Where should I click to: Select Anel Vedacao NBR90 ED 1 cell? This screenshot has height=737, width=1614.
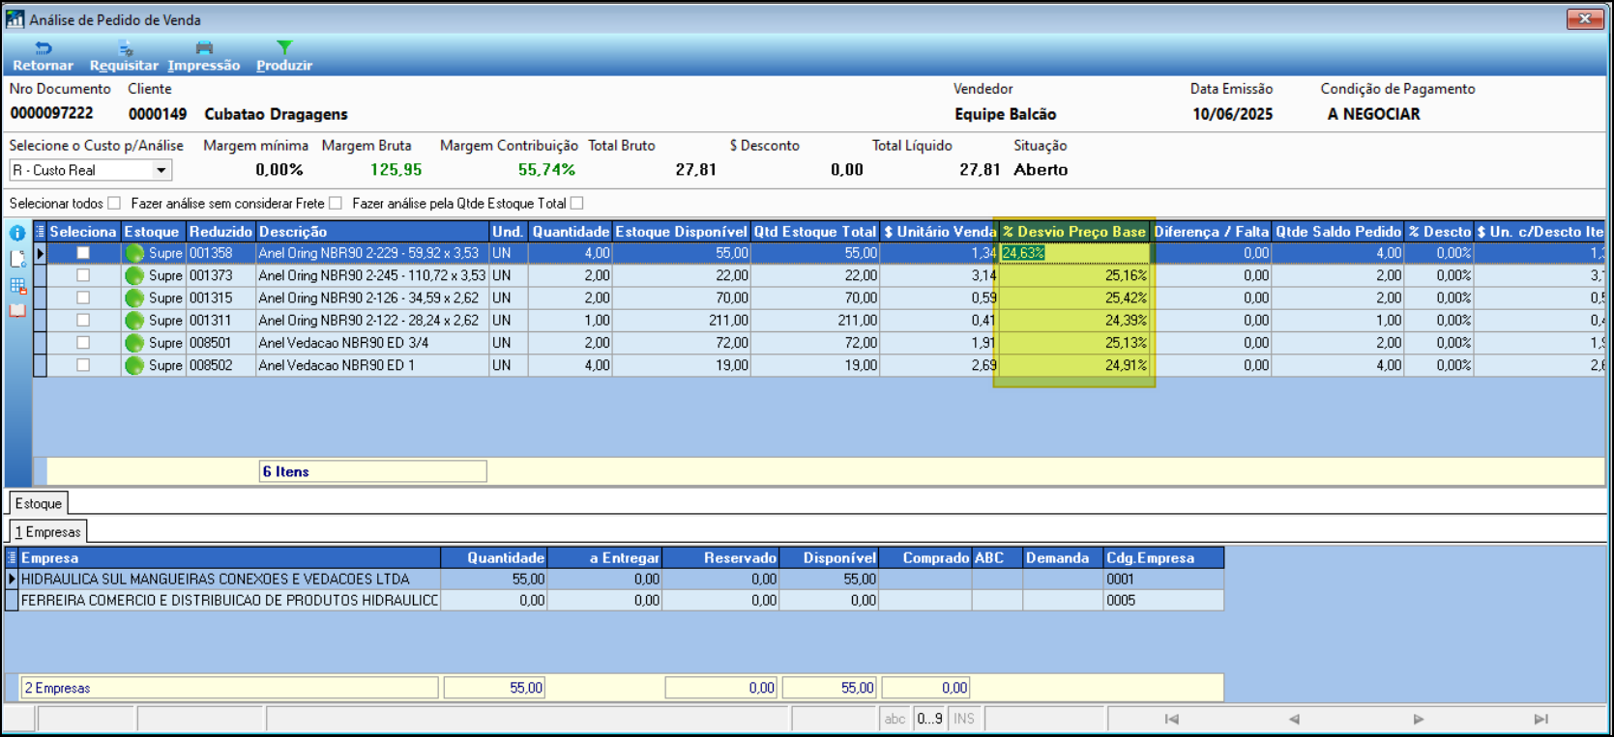click(372, 365)
